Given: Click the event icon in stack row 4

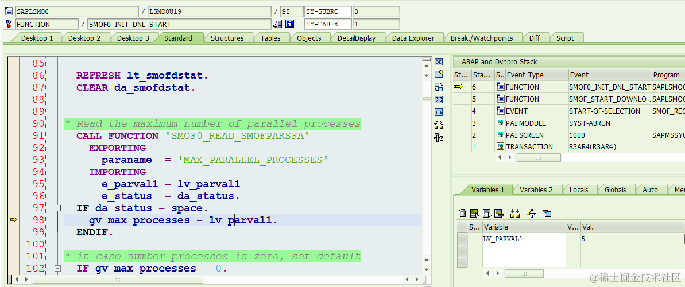Looking at the screenshot, I should [501, 111].
